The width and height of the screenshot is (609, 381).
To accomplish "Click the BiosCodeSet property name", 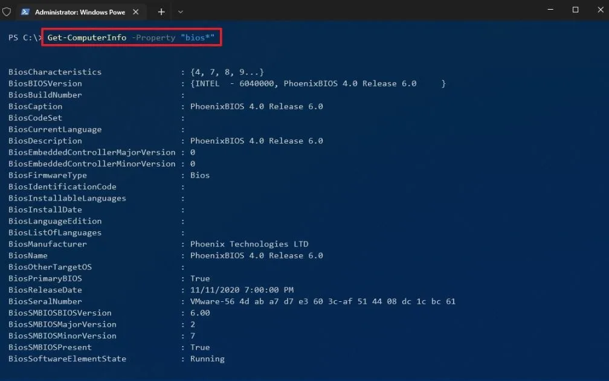I will coord(35,118).
